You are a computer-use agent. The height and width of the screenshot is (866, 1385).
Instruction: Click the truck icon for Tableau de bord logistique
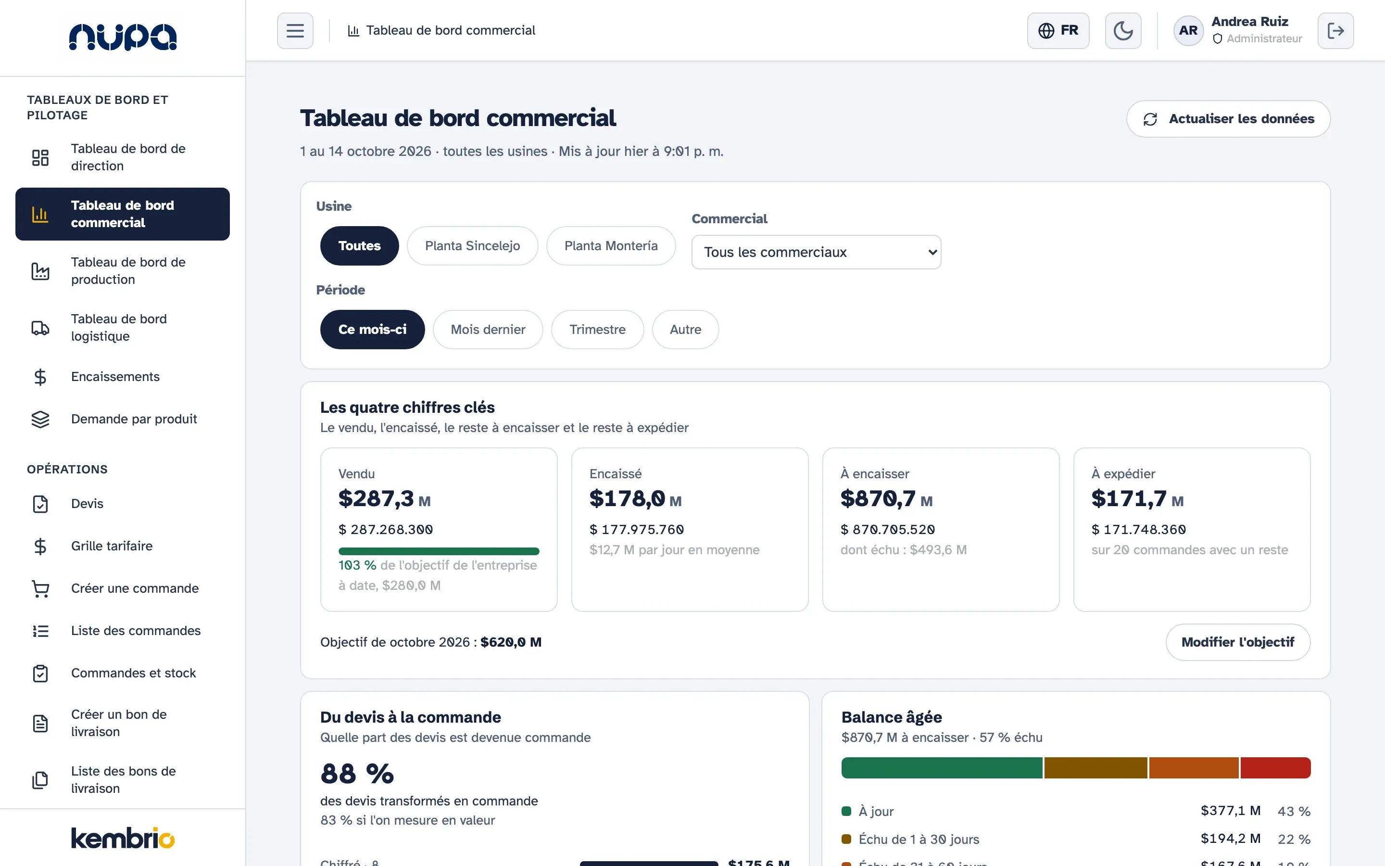[x=40, y=328]
